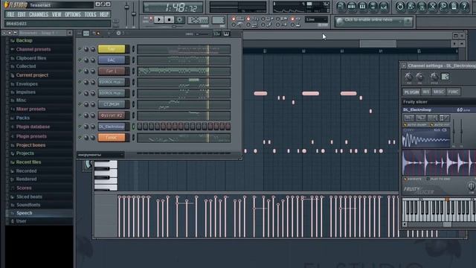Image resolution: width=476 pixels, height=268 pixels.
Task: Start playback with the play button
Action: point(158,20)
